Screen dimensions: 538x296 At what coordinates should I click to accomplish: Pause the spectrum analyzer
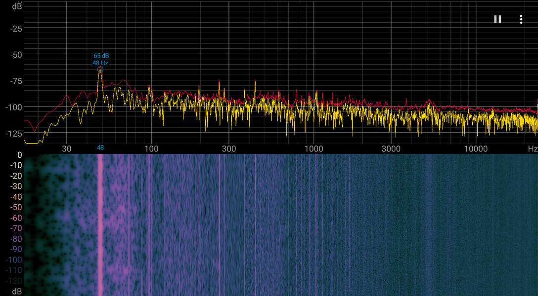(497, 19)
